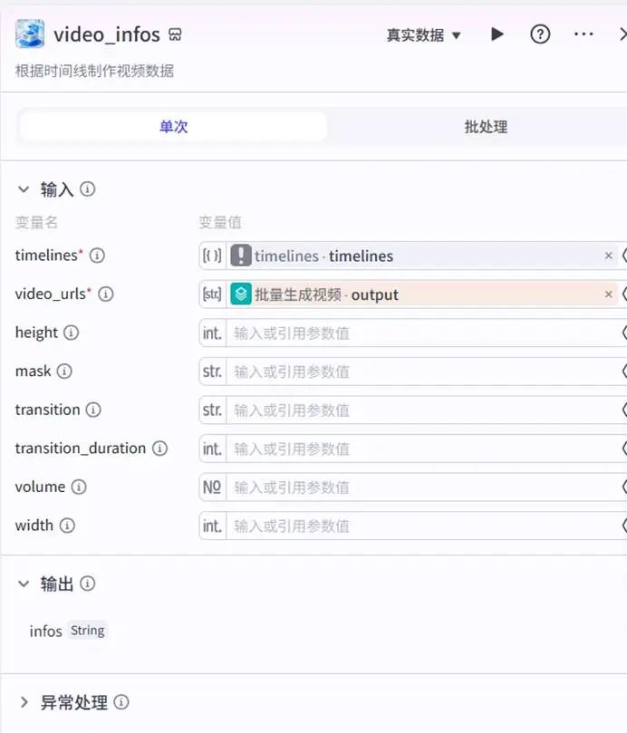Expand the 异常处理 section

[x=24, y=702]
